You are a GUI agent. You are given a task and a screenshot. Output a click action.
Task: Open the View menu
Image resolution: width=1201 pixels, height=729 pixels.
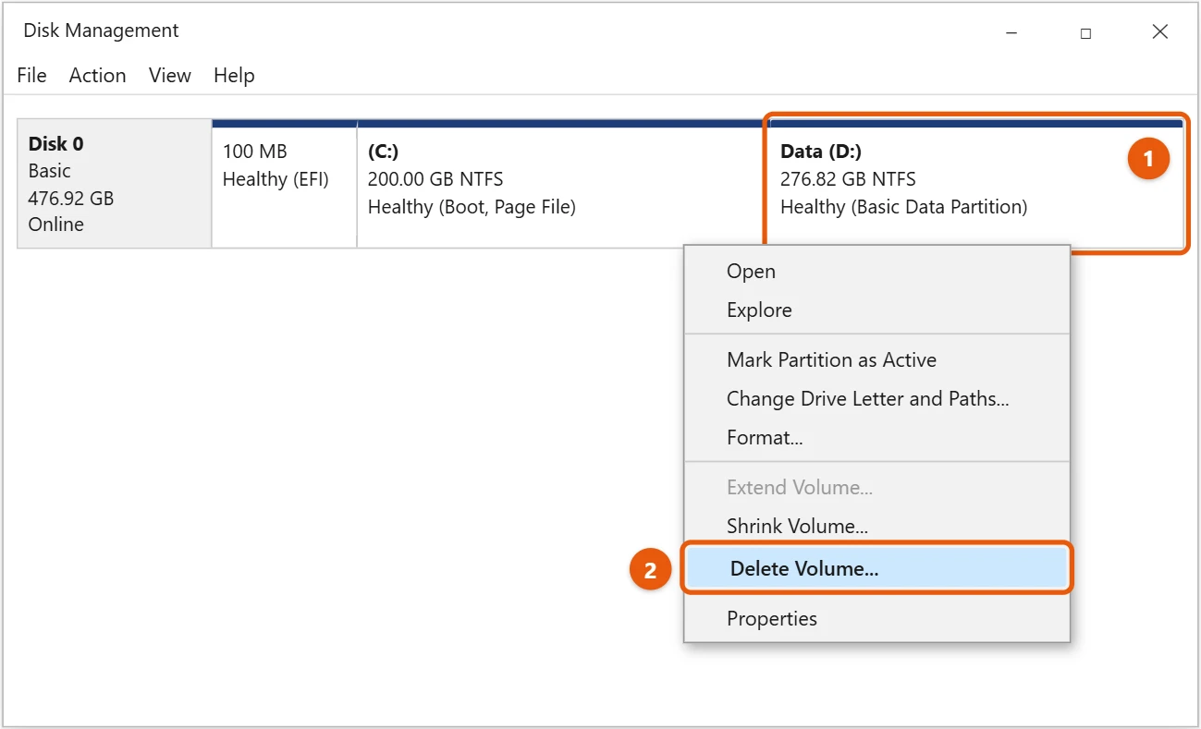point(170,76)
